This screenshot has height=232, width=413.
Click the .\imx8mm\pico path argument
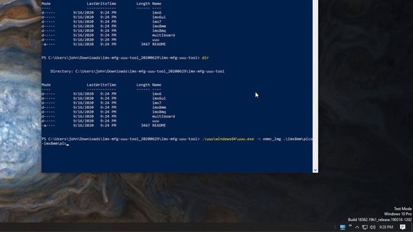click(x=298, y=139)
